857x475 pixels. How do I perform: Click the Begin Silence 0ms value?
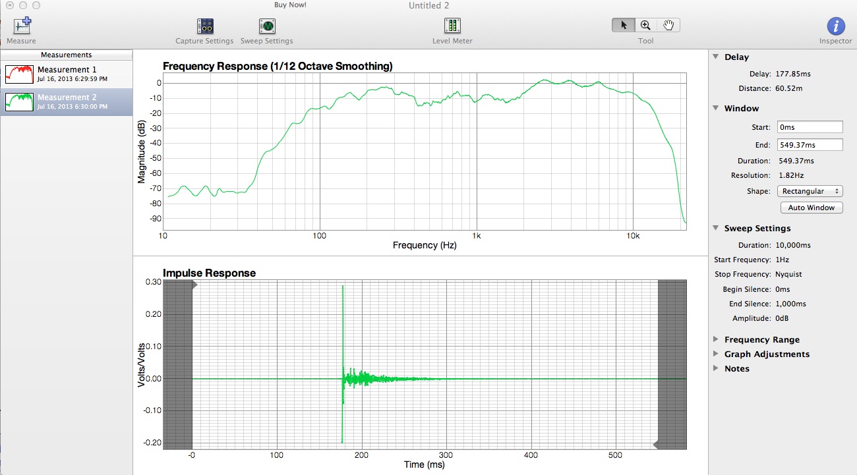pyautogui.click(x=783, y=290)
